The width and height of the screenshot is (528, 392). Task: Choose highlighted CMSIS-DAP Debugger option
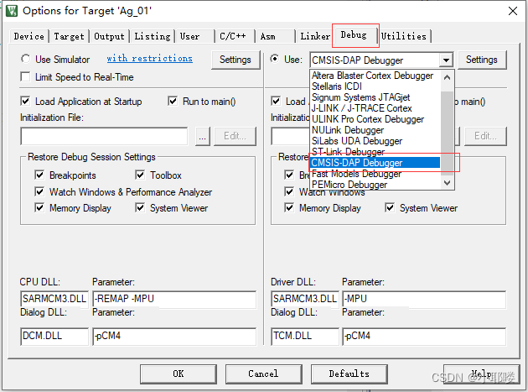[x=375, y=163]
